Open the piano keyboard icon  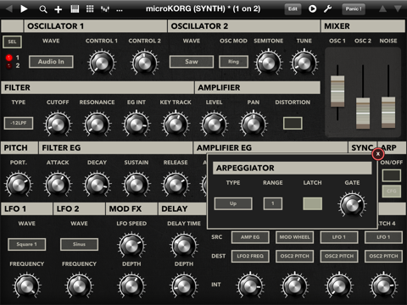click(75, 9)
